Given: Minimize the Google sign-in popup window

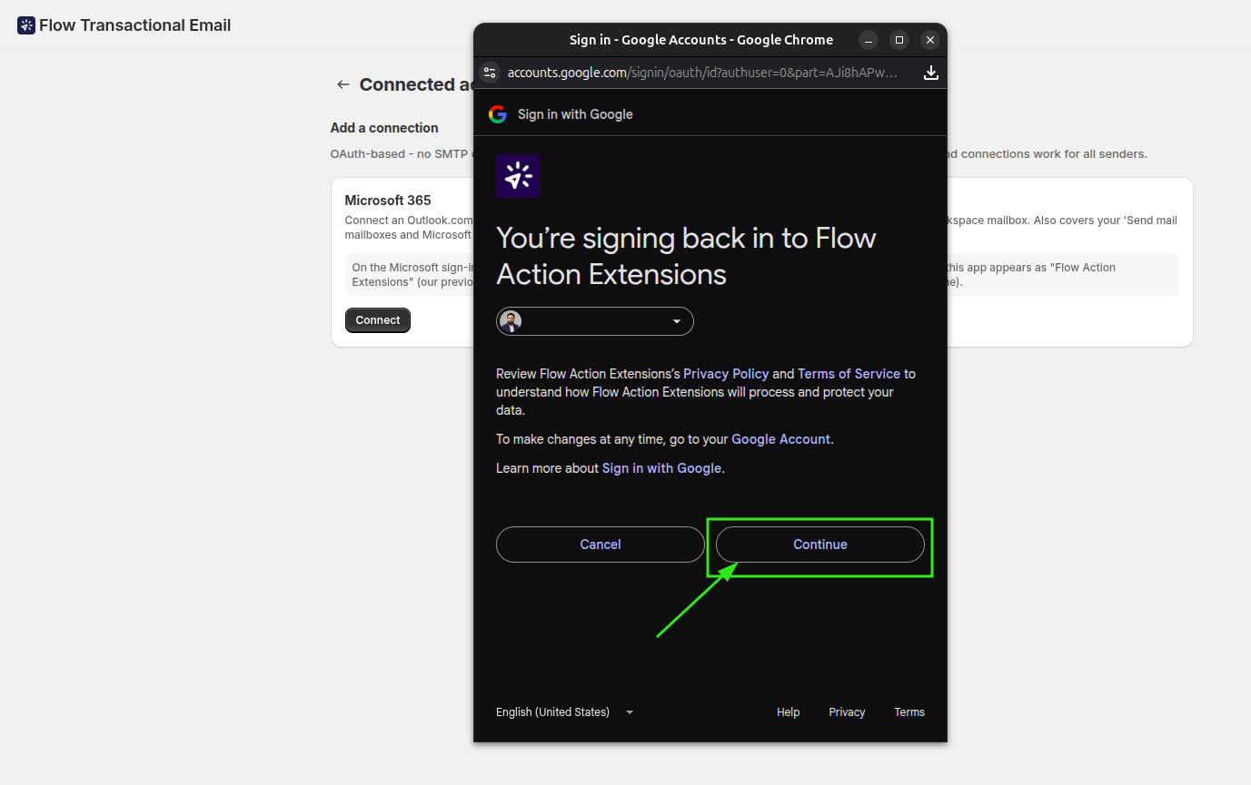Looking at the screenshot, I should [x=869, y=40].
